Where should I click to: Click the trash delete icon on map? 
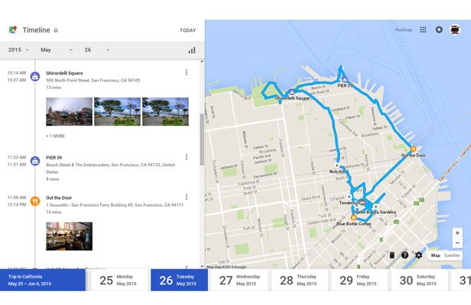click(x=392, y=255)
